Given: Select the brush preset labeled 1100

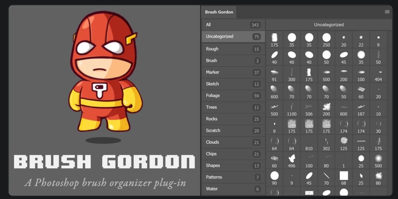Looking at the screenshot, I should 292,109.
